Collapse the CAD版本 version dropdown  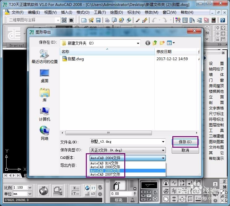point(163,158)
